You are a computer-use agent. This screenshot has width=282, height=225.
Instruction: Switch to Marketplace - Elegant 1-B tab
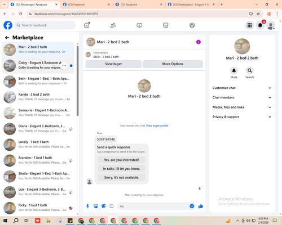point(191,4)
